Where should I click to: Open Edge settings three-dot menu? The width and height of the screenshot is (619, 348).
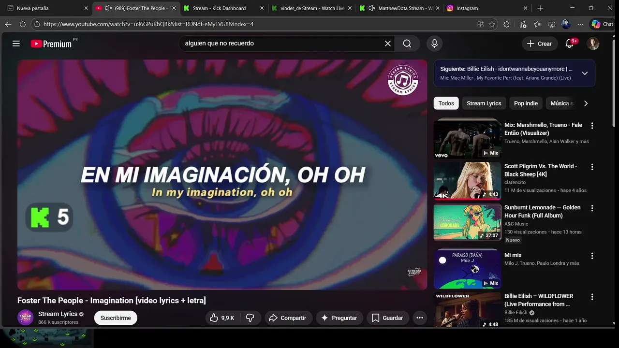[x=581, y=24]
